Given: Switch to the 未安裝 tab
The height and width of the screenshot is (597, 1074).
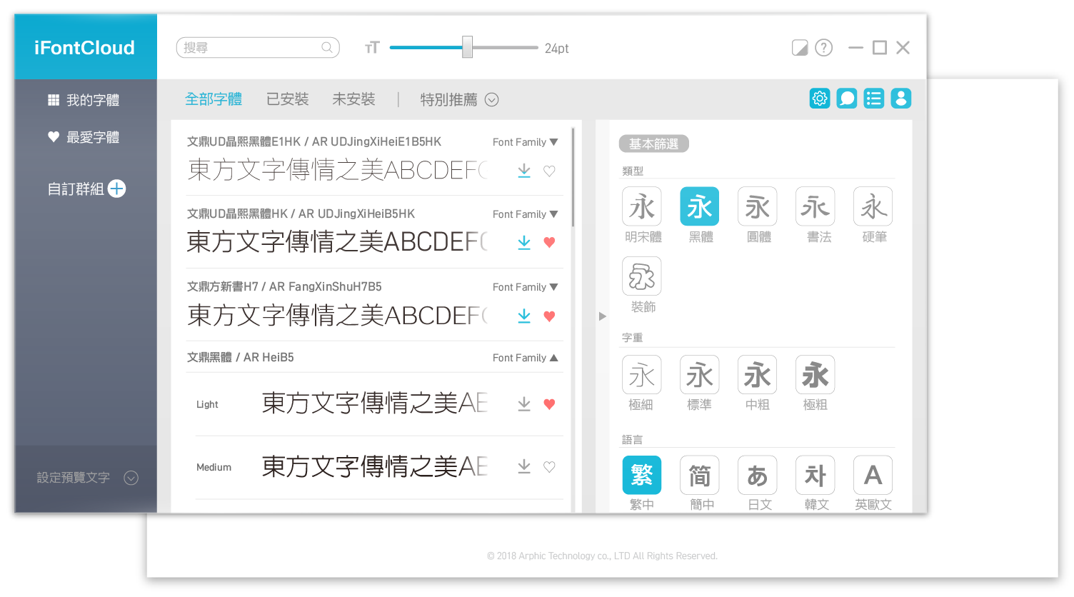Looking at the screenshot, I should tap(353, 99).
